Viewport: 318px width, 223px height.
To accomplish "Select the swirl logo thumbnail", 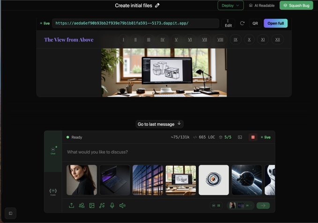I will click(214, 180).
